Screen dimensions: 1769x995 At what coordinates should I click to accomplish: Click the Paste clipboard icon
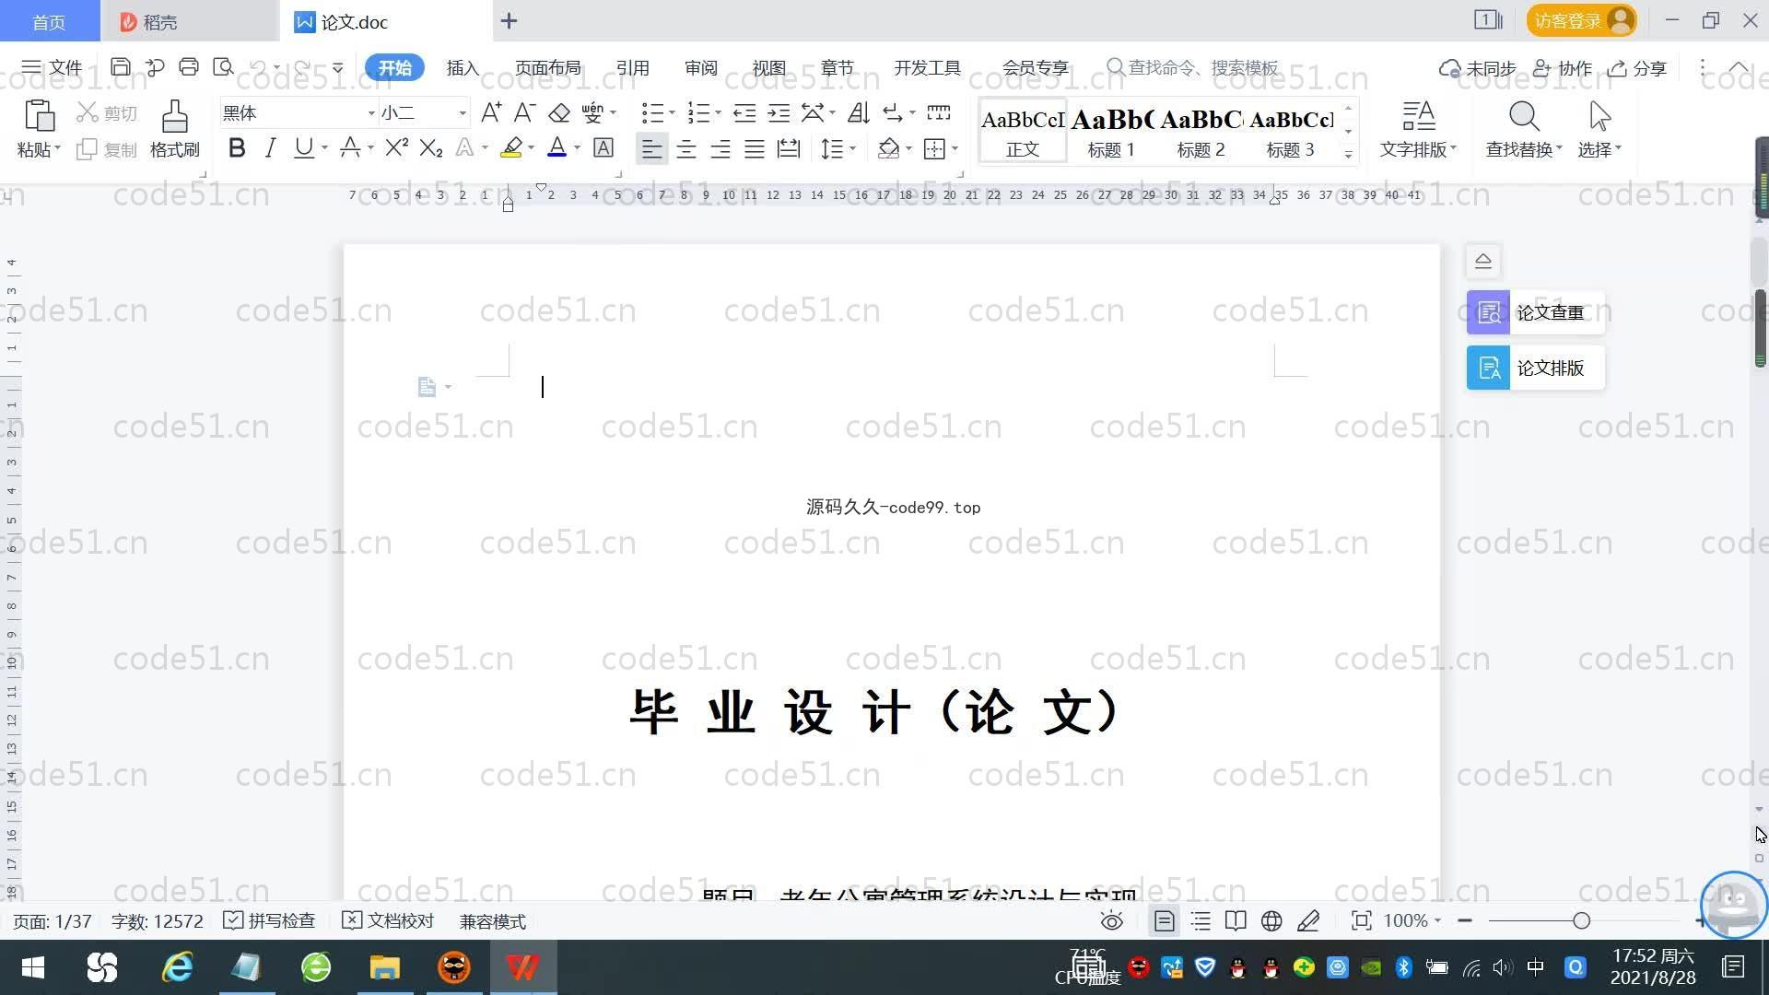(39, 117)
